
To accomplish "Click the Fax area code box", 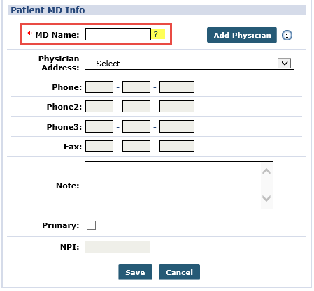I will click(x=99, y=146).
